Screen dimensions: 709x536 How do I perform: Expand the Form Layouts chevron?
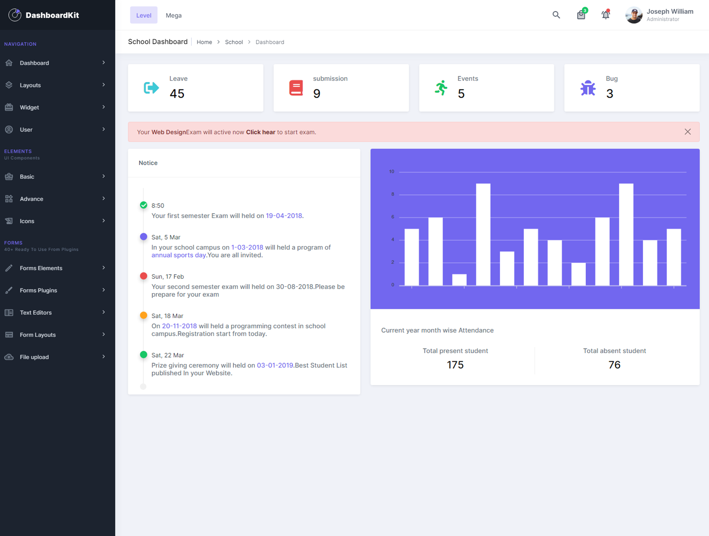click(104, 335)
